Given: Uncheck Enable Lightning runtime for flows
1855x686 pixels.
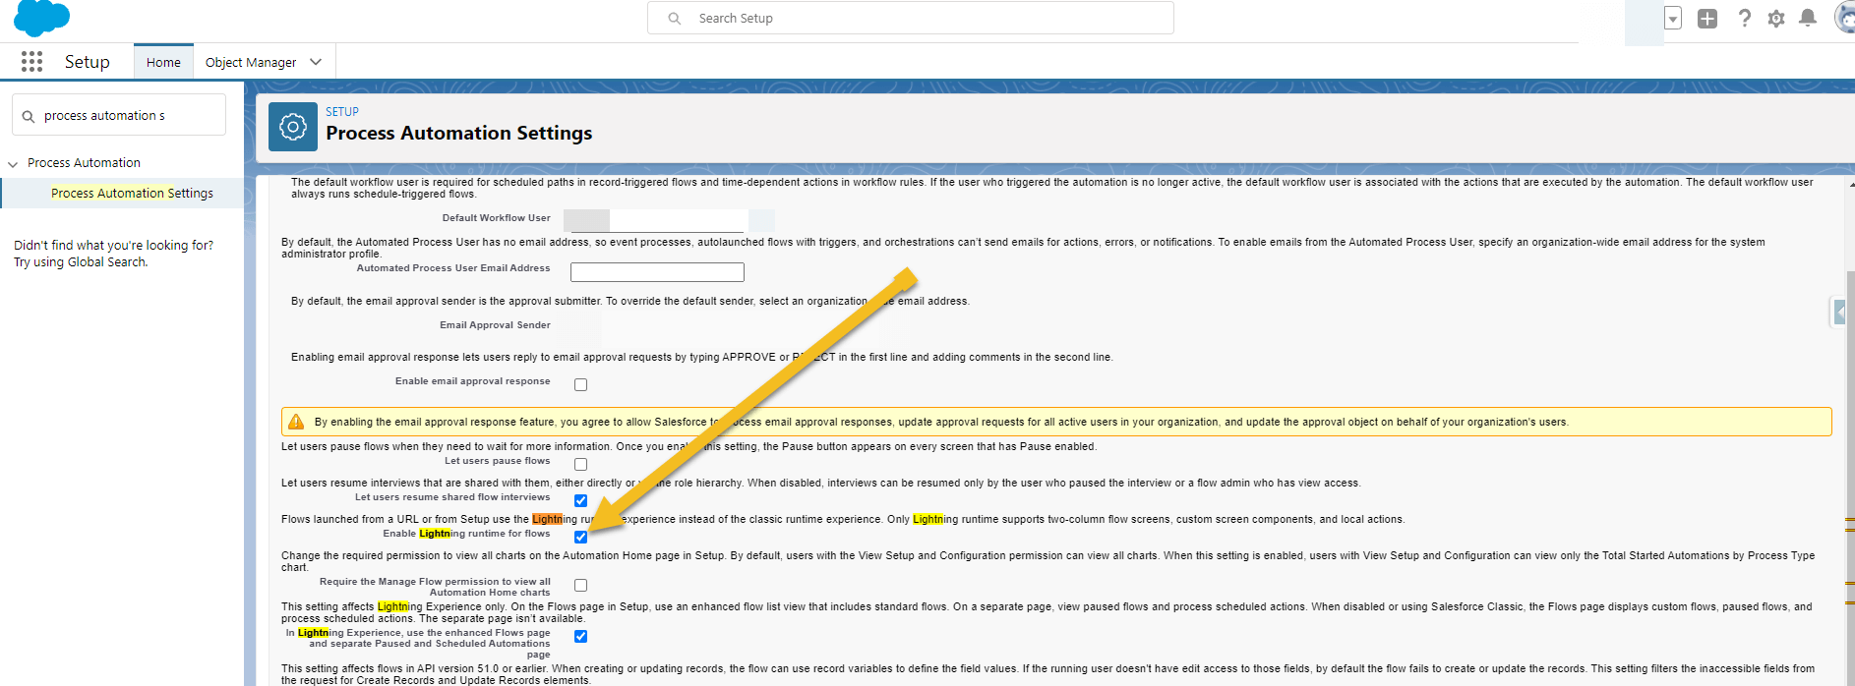Looking at the screenshot, I should click(581, 537).
